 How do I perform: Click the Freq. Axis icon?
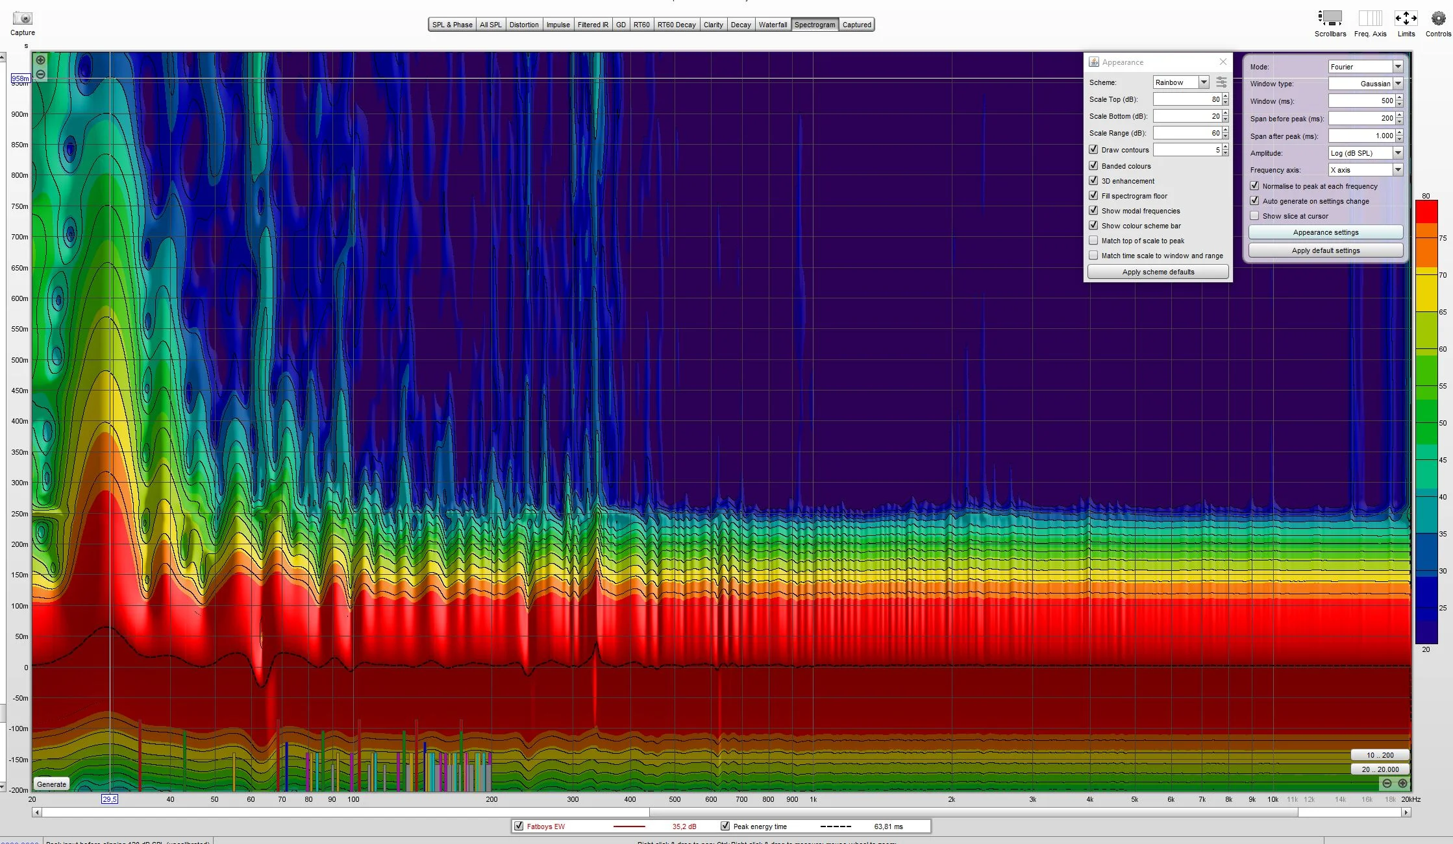click(1370, 18)
